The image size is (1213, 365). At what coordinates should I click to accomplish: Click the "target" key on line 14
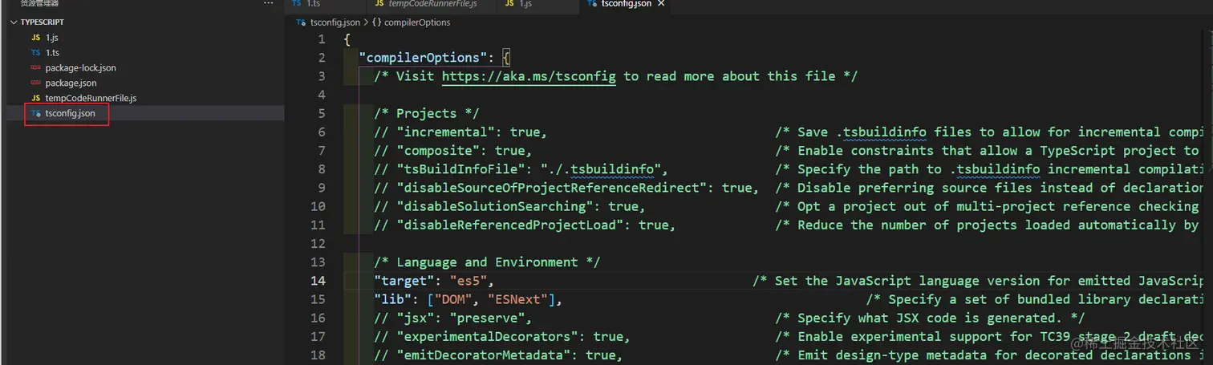(x=404, y=281)
